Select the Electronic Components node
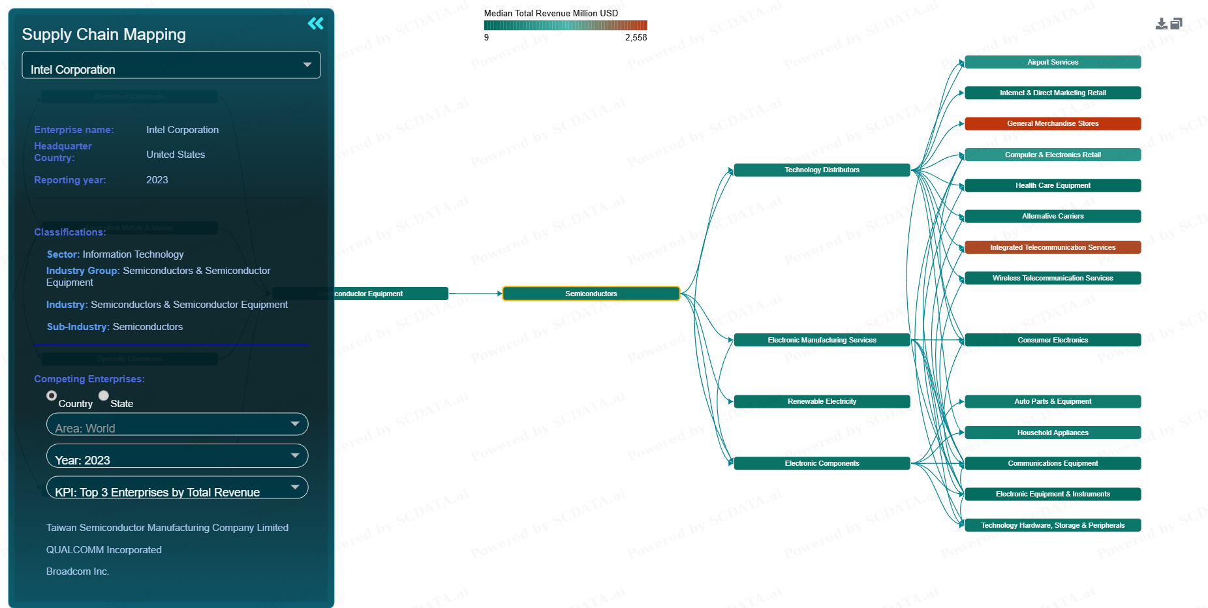1208x608 pixels. pos(822,463)
